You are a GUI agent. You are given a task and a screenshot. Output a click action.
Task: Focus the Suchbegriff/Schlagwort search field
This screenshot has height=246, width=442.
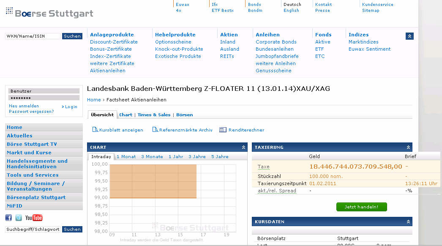point(33,230)
